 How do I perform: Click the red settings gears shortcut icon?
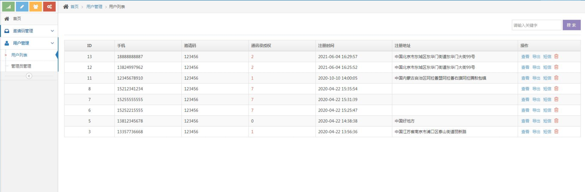tap(49, 7)
